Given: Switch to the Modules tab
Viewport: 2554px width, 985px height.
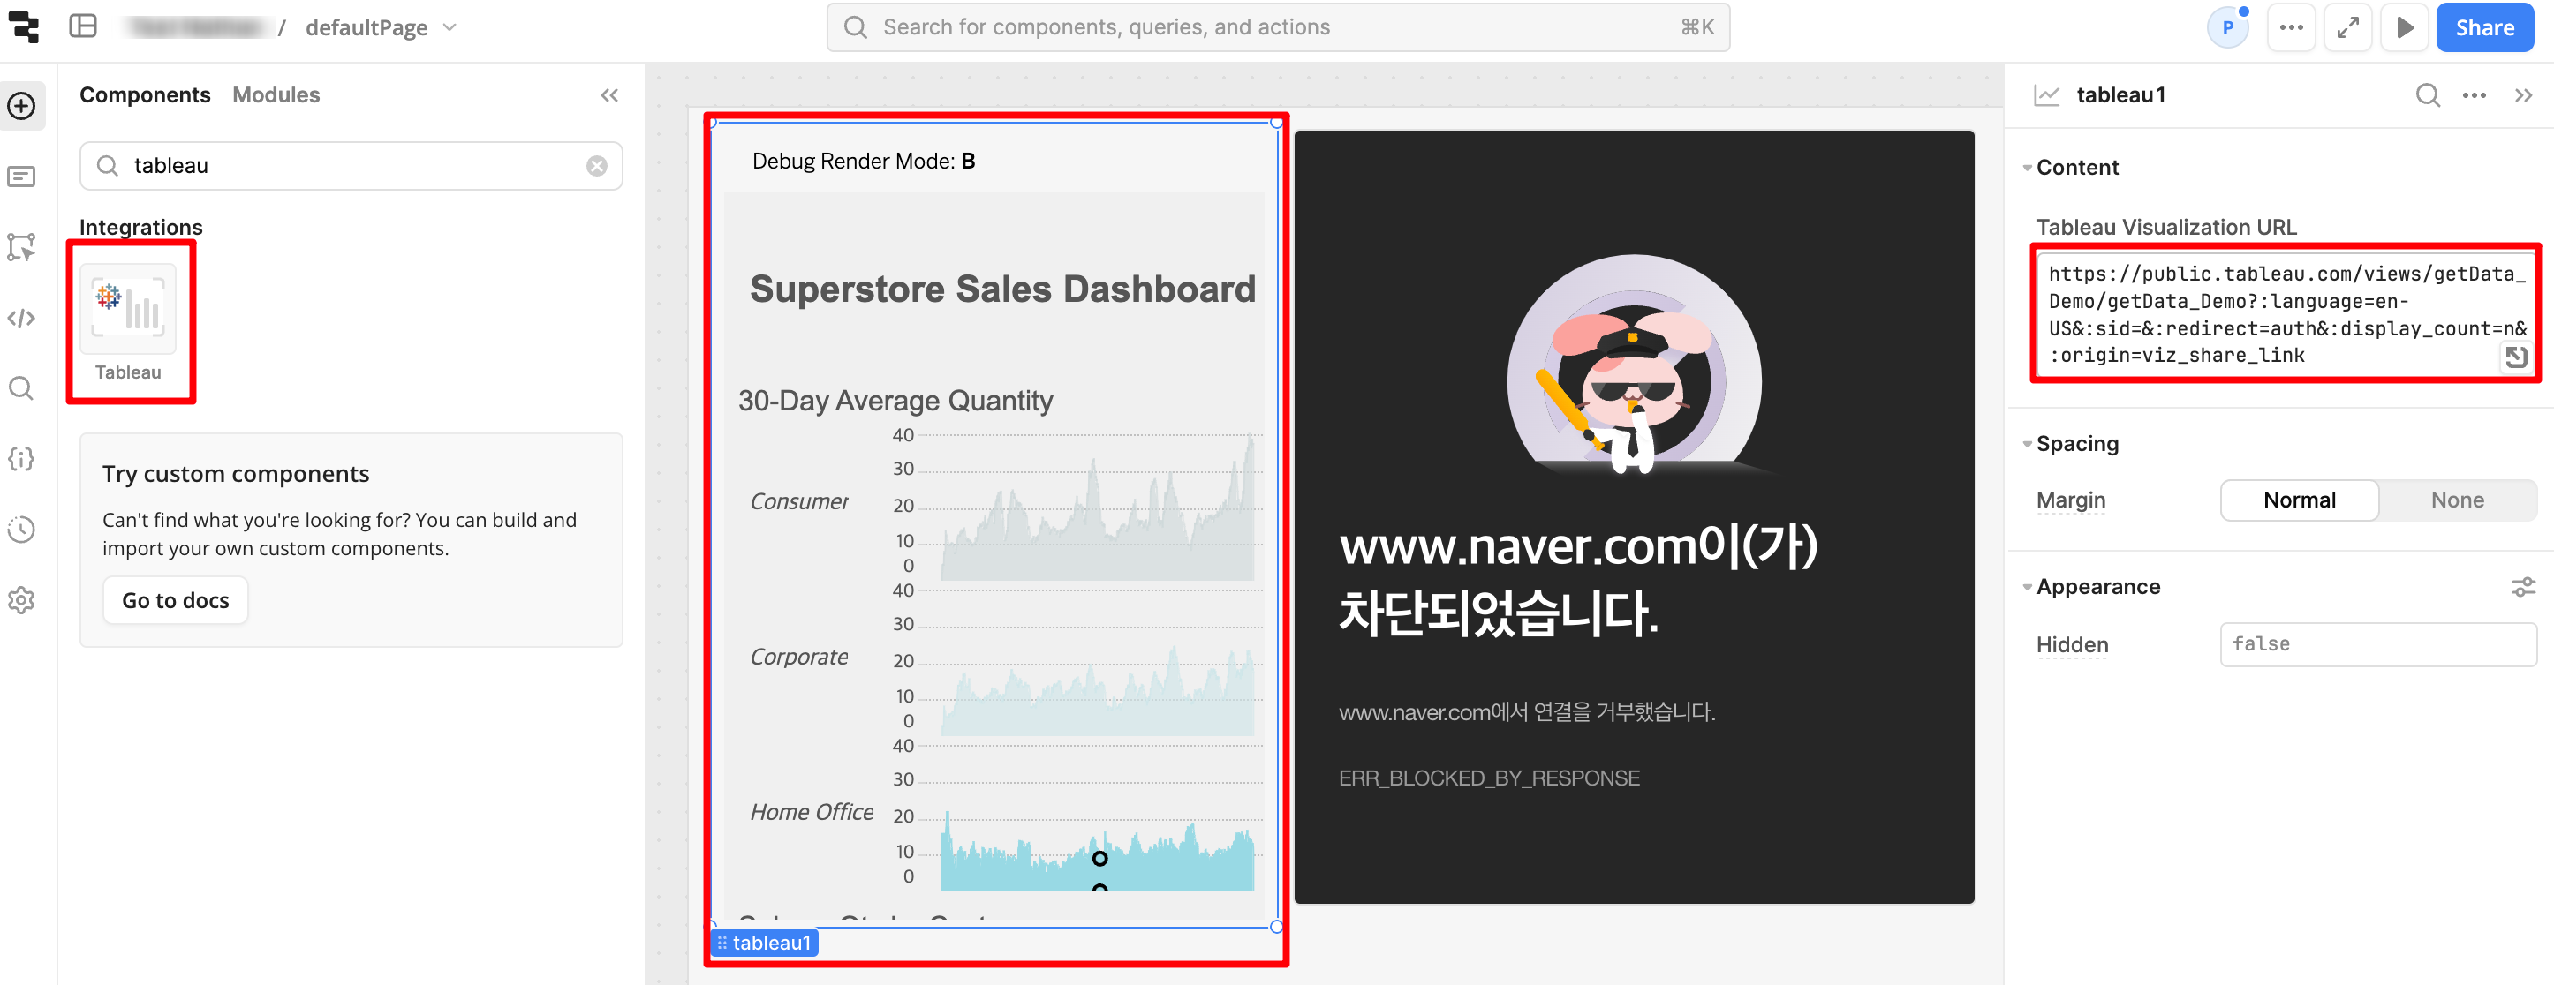Looking at the screenshot, I should pos(276,95).
